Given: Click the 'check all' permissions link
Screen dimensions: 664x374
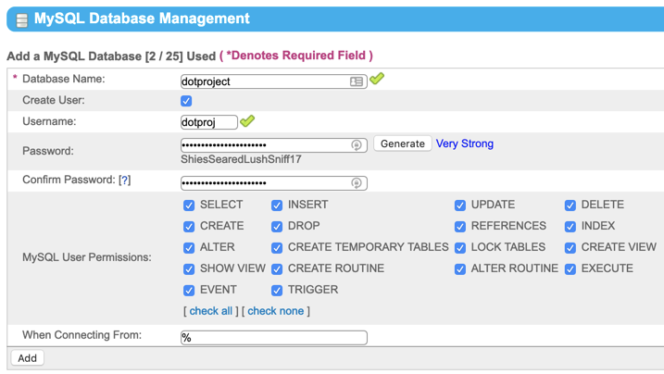Looking at the screenshot, I should click(x=211, y=311).
